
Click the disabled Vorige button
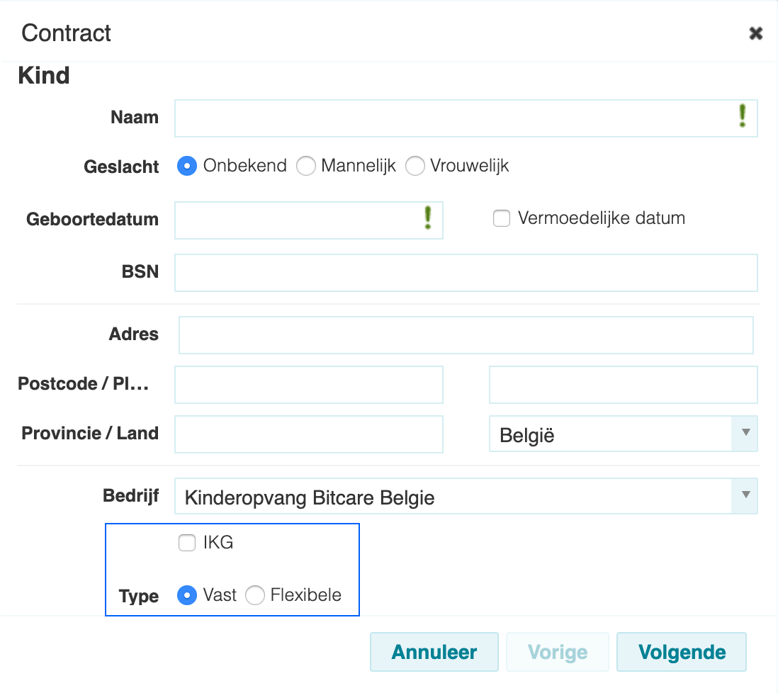557,652
